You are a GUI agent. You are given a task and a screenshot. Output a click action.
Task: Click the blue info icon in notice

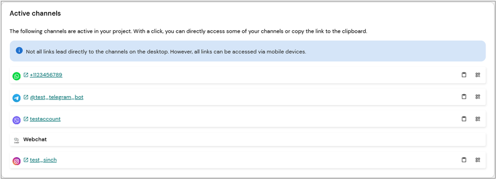19,51
